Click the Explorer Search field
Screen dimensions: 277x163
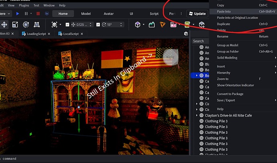(x=200, y=41)
